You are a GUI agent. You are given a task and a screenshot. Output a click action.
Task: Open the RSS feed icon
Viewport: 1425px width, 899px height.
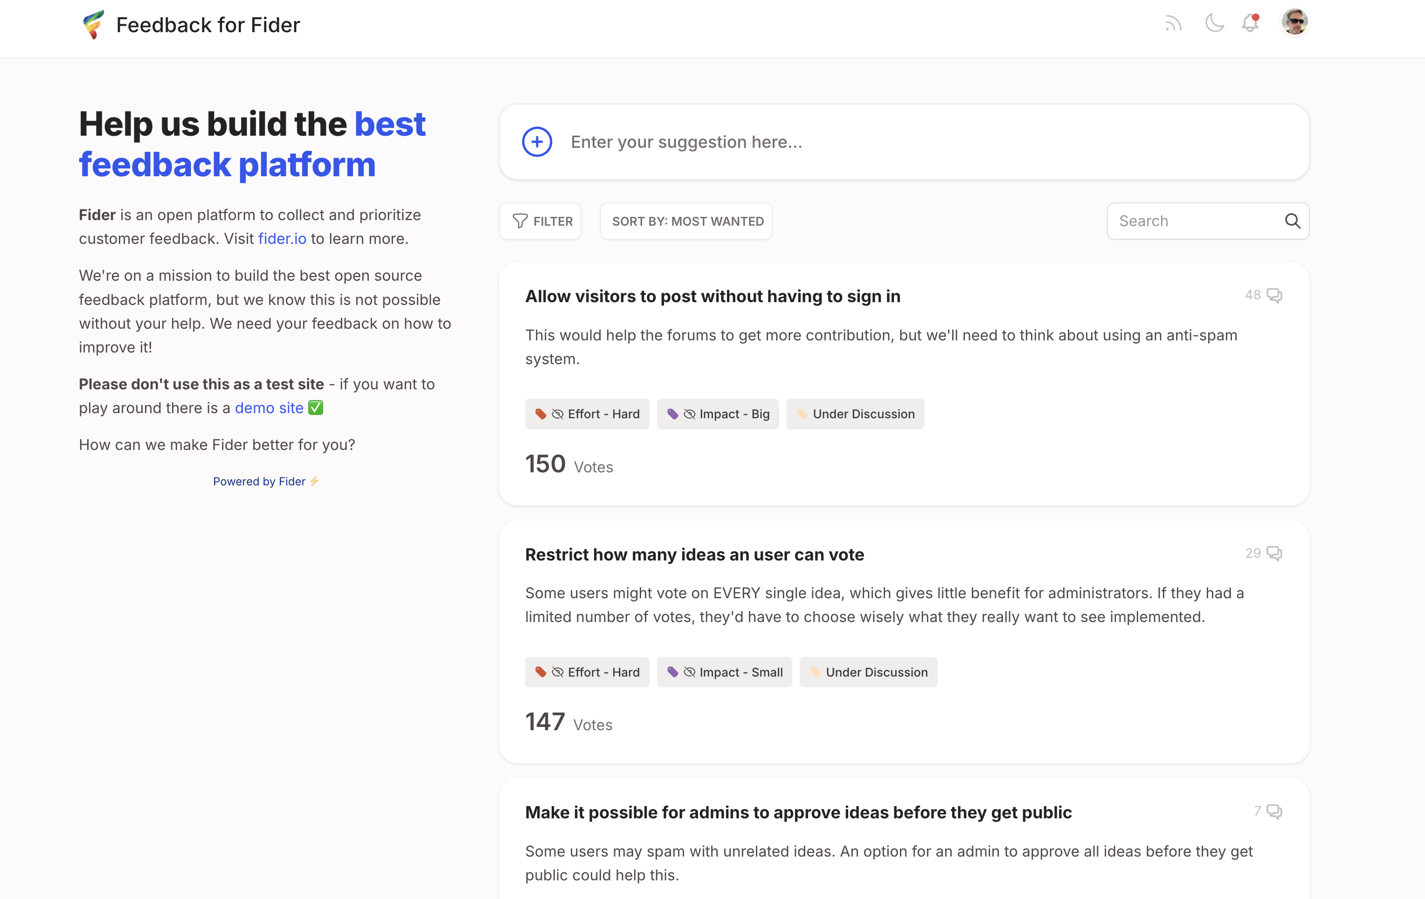point(1173,24)
